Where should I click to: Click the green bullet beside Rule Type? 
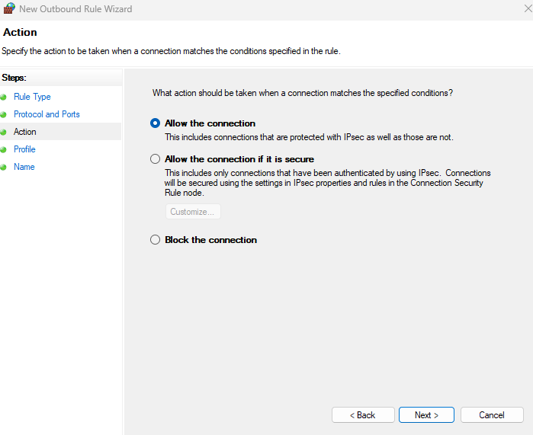pyautogui.click(x=4, y=97)
